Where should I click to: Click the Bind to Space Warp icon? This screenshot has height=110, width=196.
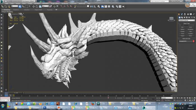click(x=9, y=6)
